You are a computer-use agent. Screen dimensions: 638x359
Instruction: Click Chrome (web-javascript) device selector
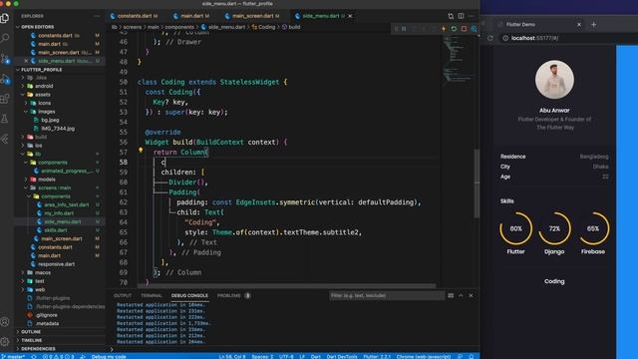click(423, 357)
